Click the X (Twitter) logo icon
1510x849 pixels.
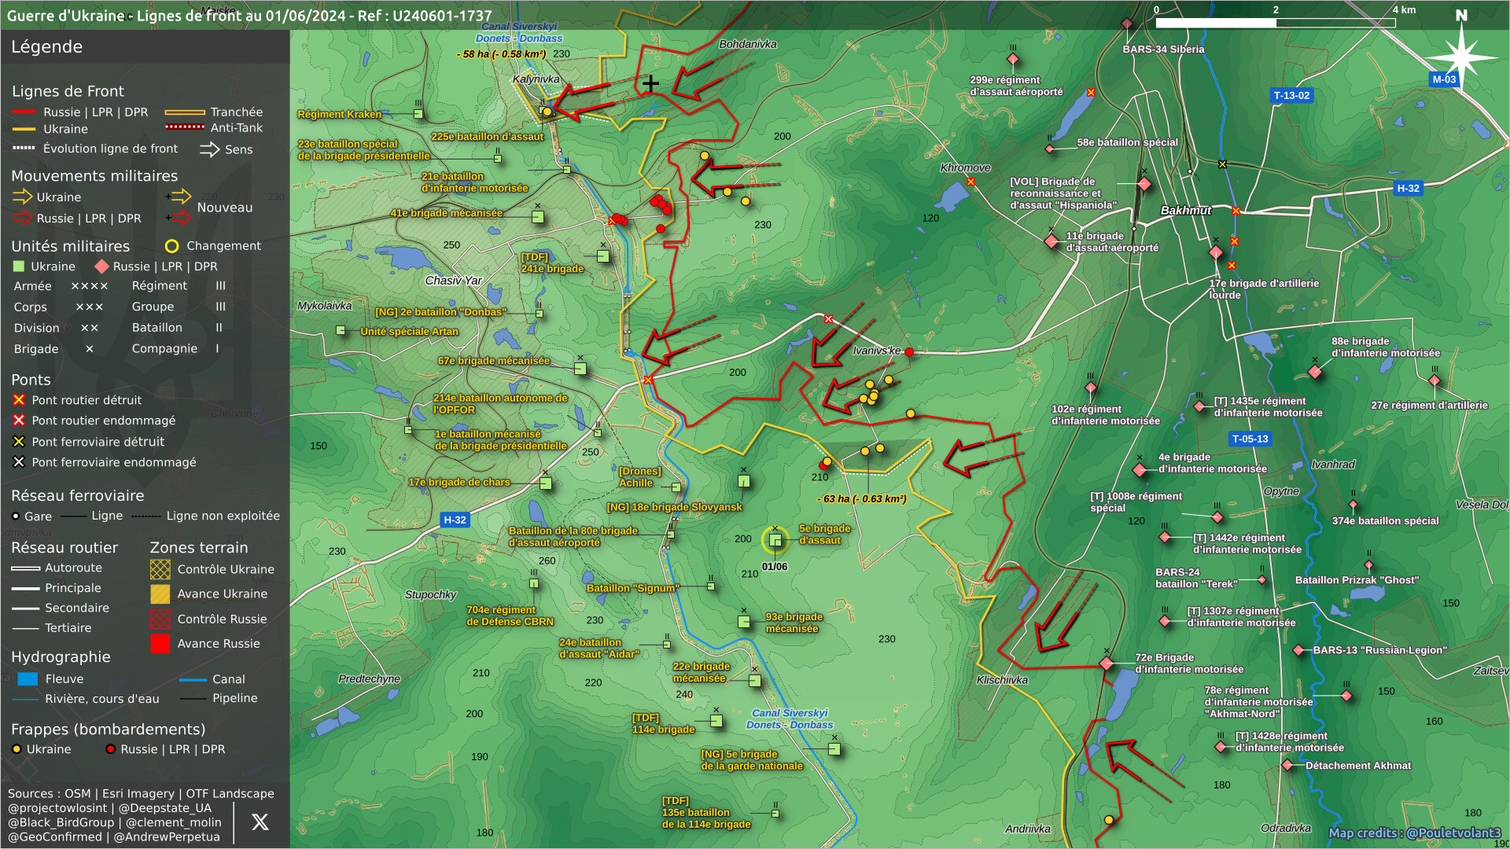(260, 822)
